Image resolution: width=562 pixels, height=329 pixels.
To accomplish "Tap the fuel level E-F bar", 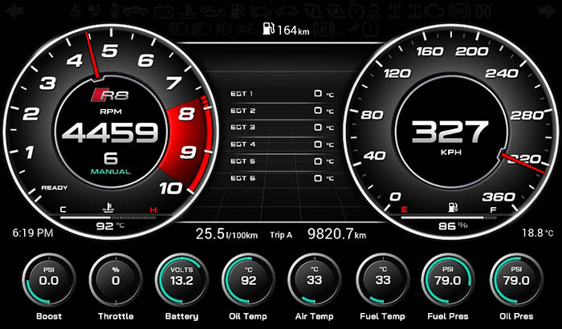I will pyautogui.click(x=448, y=217).
